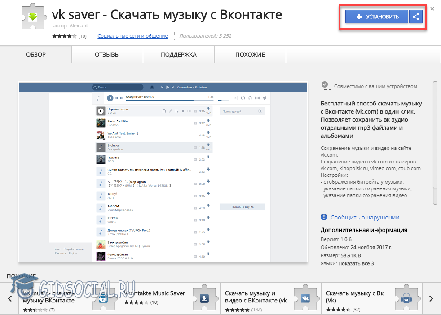Open the ПОДДЕРЖКА tab
The width and height of the screenshot is (441, 315).
click(179, 55)
